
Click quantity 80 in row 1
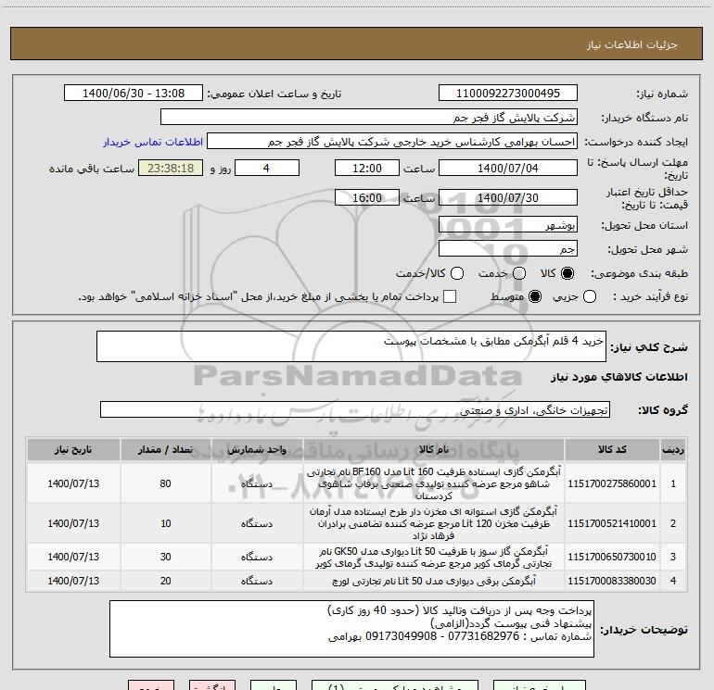(165, 483)
